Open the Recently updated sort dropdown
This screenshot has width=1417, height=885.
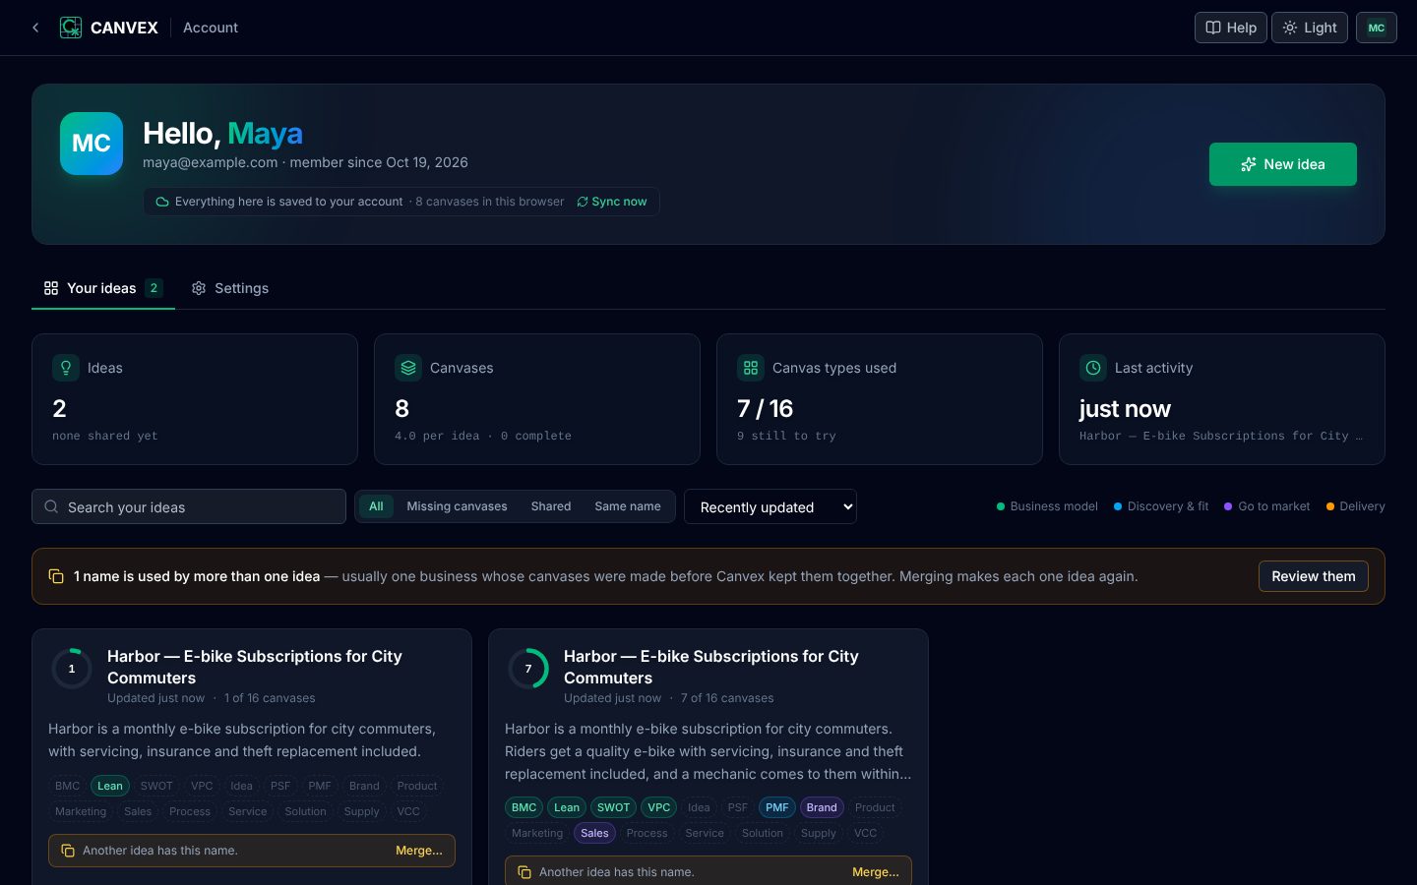click(x=770, y=506)
